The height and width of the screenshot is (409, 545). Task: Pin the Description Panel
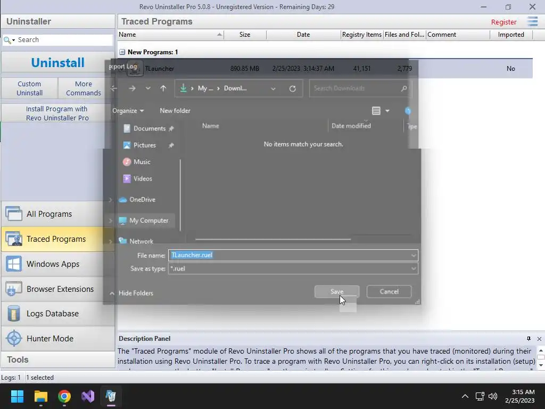click(x=529, y=339)
